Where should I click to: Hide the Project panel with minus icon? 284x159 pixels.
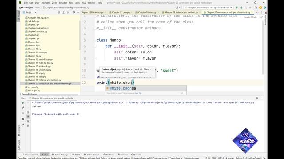pyautogui.click(x=78, y=12)
